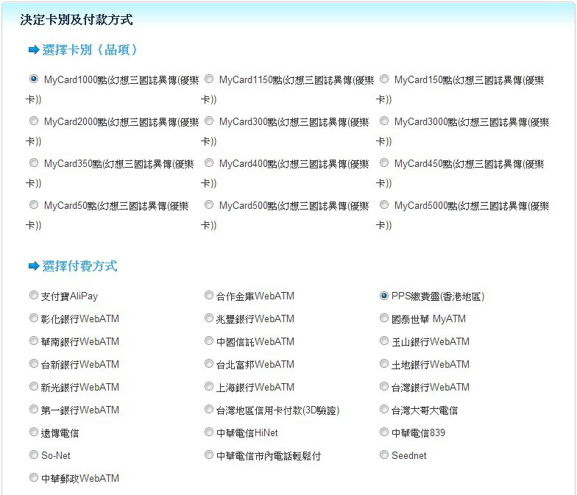Pick MyCard350點 card radio button
The image size is (577, 495).
tap(34, 163)
